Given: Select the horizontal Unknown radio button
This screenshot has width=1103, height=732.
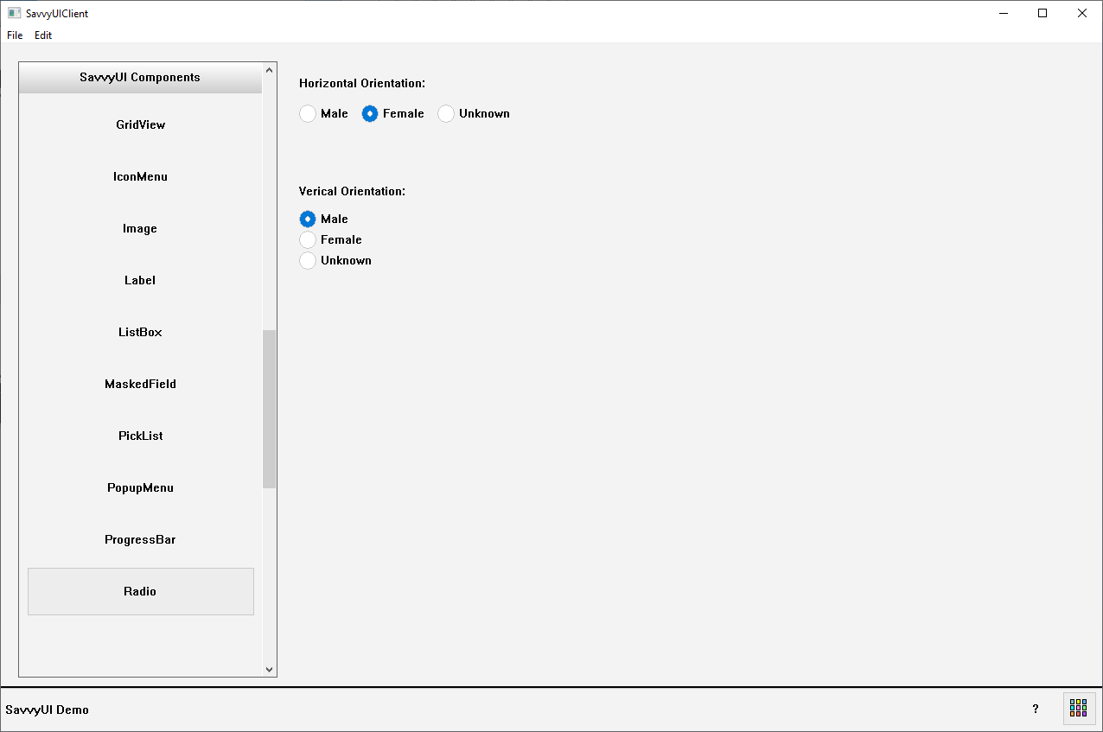Looking at the screenshot, I should pyautogui.click(x=446, y=114).
